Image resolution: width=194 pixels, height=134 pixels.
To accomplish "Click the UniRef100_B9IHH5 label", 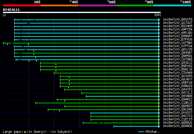I will (x=178, y=26).
